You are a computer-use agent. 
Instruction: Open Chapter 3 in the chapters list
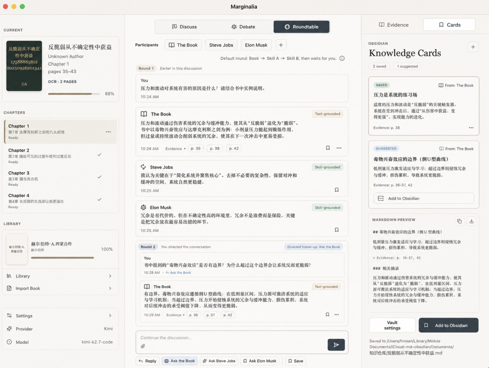(60, 178)
